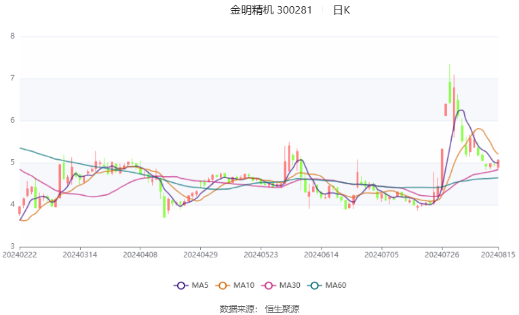
Task: Click the x-axis date 20240222
Action: point(20,255)
